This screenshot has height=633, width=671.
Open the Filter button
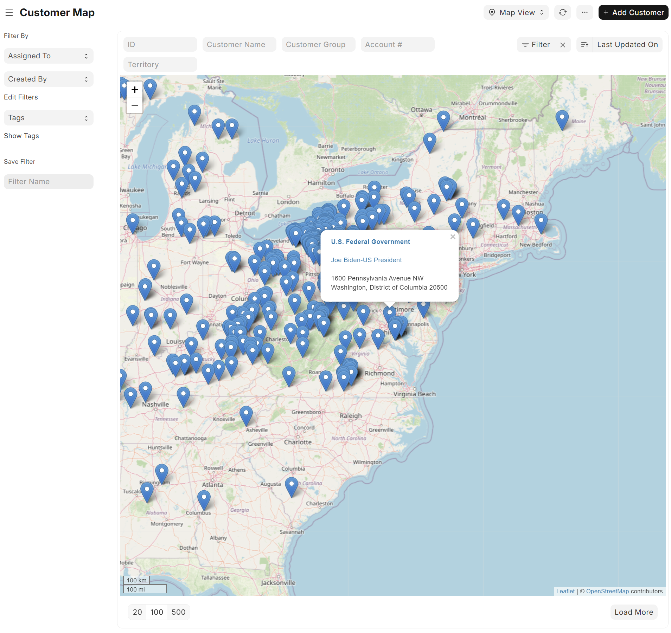[536, 45]
